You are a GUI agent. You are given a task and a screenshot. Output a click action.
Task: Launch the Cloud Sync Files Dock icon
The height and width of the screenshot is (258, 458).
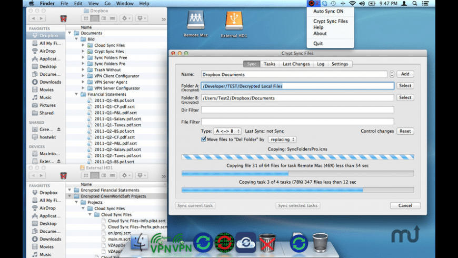(x=246, y=242)
